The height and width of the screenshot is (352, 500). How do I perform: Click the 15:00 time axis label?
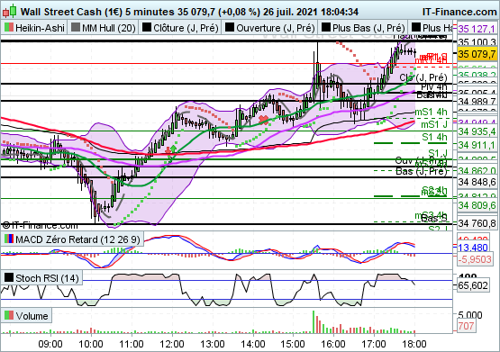(x=293, y=345)
